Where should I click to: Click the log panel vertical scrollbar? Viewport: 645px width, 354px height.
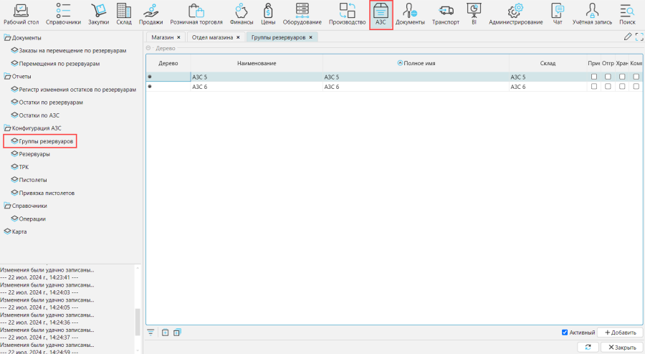pos(138,322)
